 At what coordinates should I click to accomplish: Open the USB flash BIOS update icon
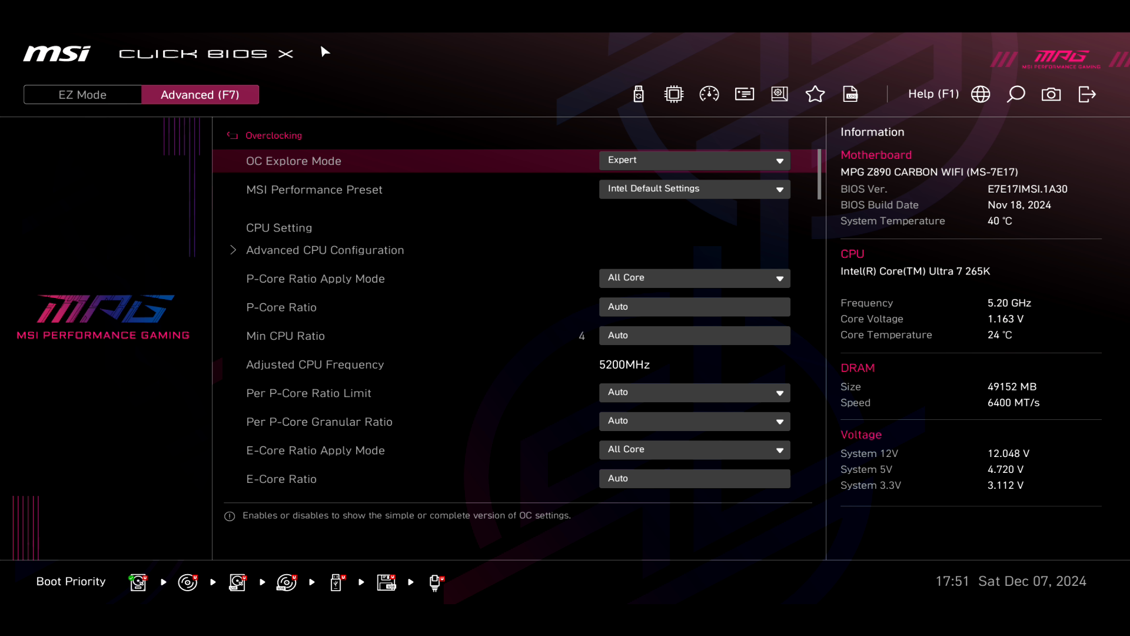click(x=639, y=94)
